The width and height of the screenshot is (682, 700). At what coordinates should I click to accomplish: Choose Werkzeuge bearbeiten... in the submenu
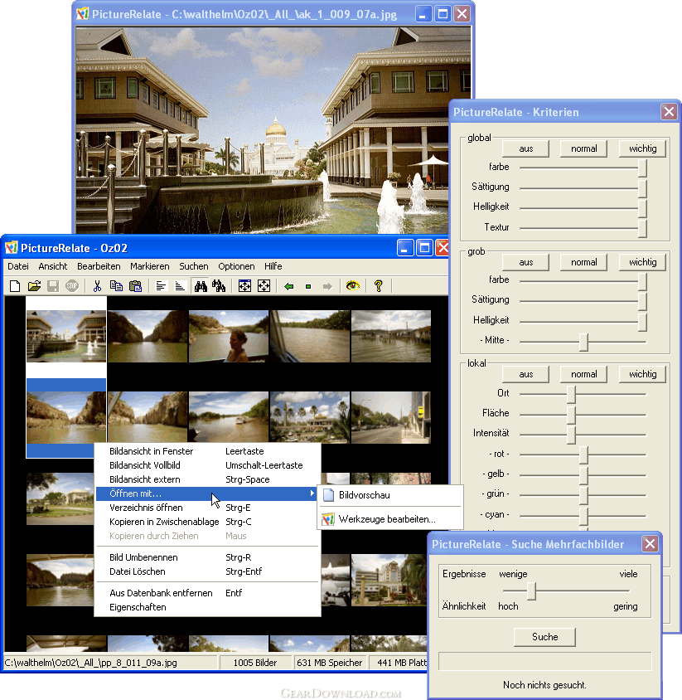[390, 519]
